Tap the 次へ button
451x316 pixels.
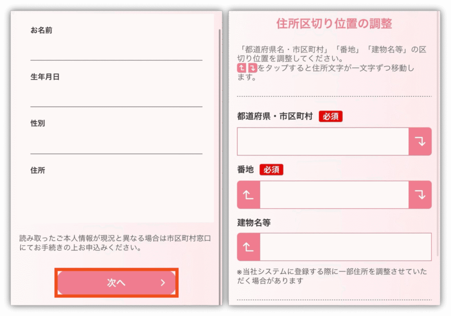116,283
